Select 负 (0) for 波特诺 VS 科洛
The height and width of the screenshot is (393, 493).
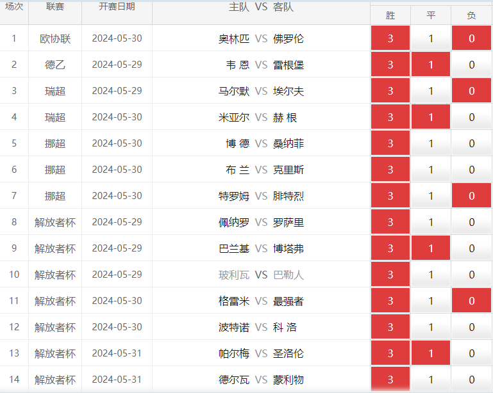point(471,327)
